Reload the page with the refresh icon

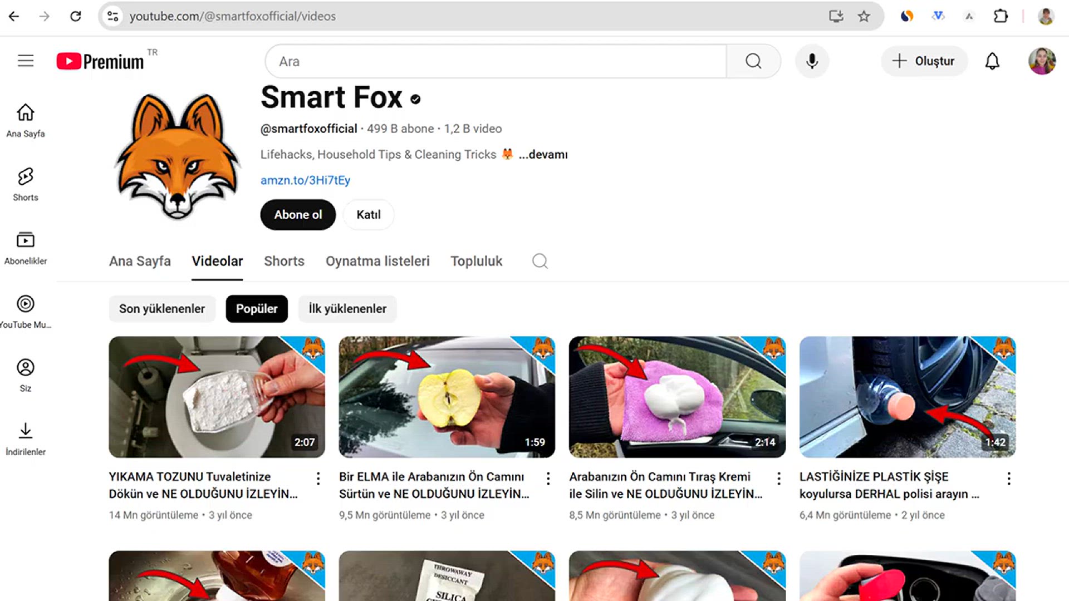click(76, 16)
